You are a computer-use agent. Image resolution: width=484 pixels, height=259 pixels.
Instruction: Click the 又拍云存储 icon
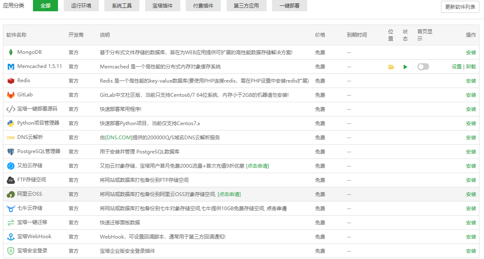pos(11,166)
